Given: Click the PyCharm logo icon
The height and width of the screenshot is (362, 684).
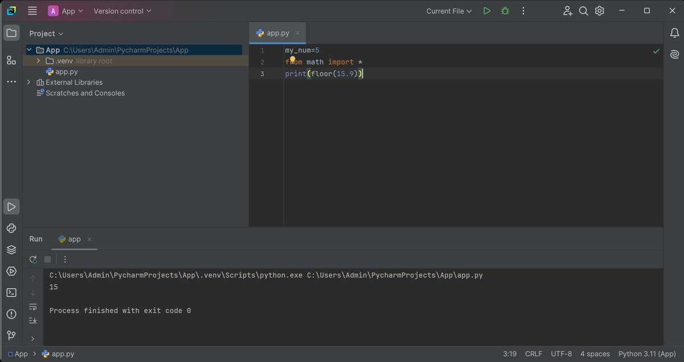Looking at the screenshot, I should (11, 11).
